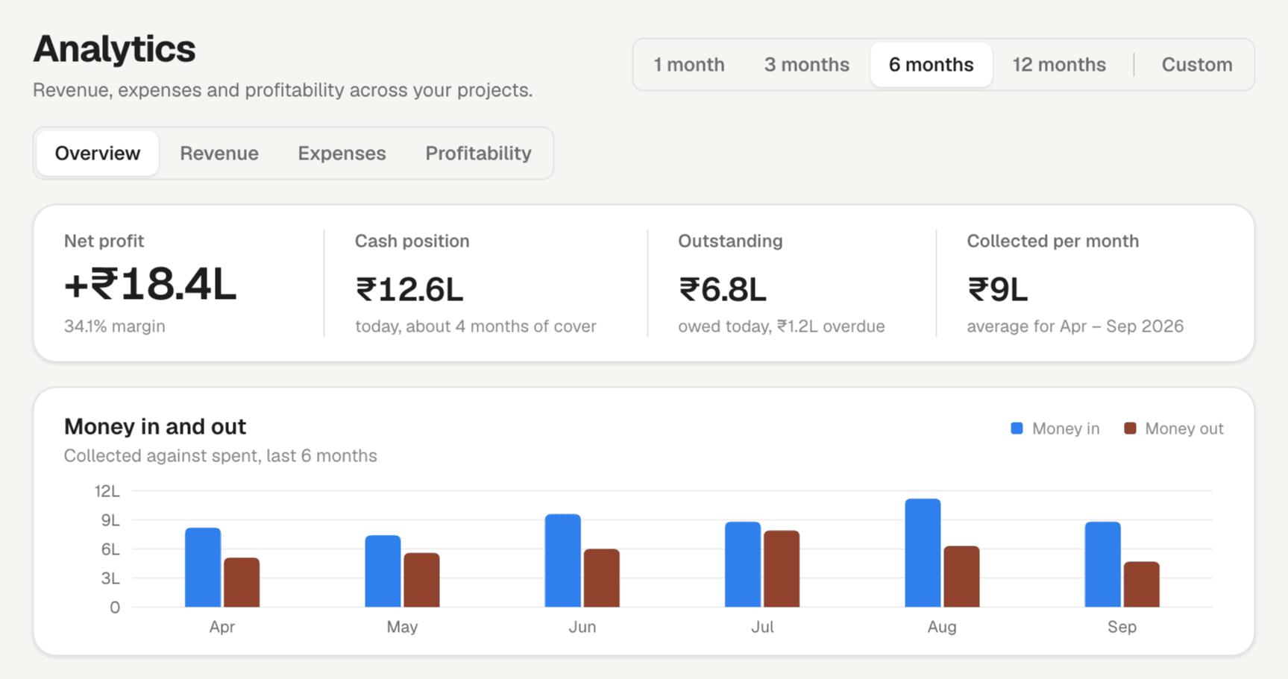Click the Outstanding label

(730, 241)
